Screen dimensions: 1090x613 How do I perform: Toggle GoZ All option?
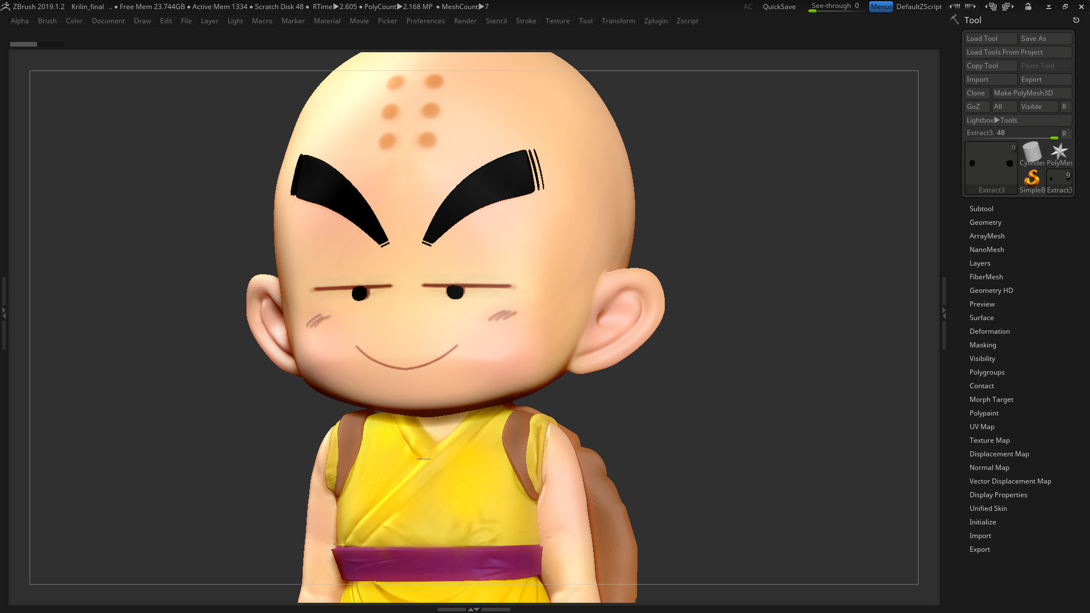click(x=1004, y=107)
